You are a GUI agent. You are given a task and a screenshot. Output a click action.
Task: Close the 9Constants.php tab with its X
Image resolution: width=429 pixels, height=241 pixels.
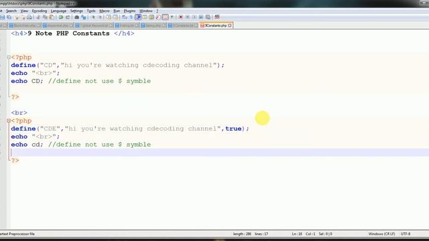pos(230,25)
